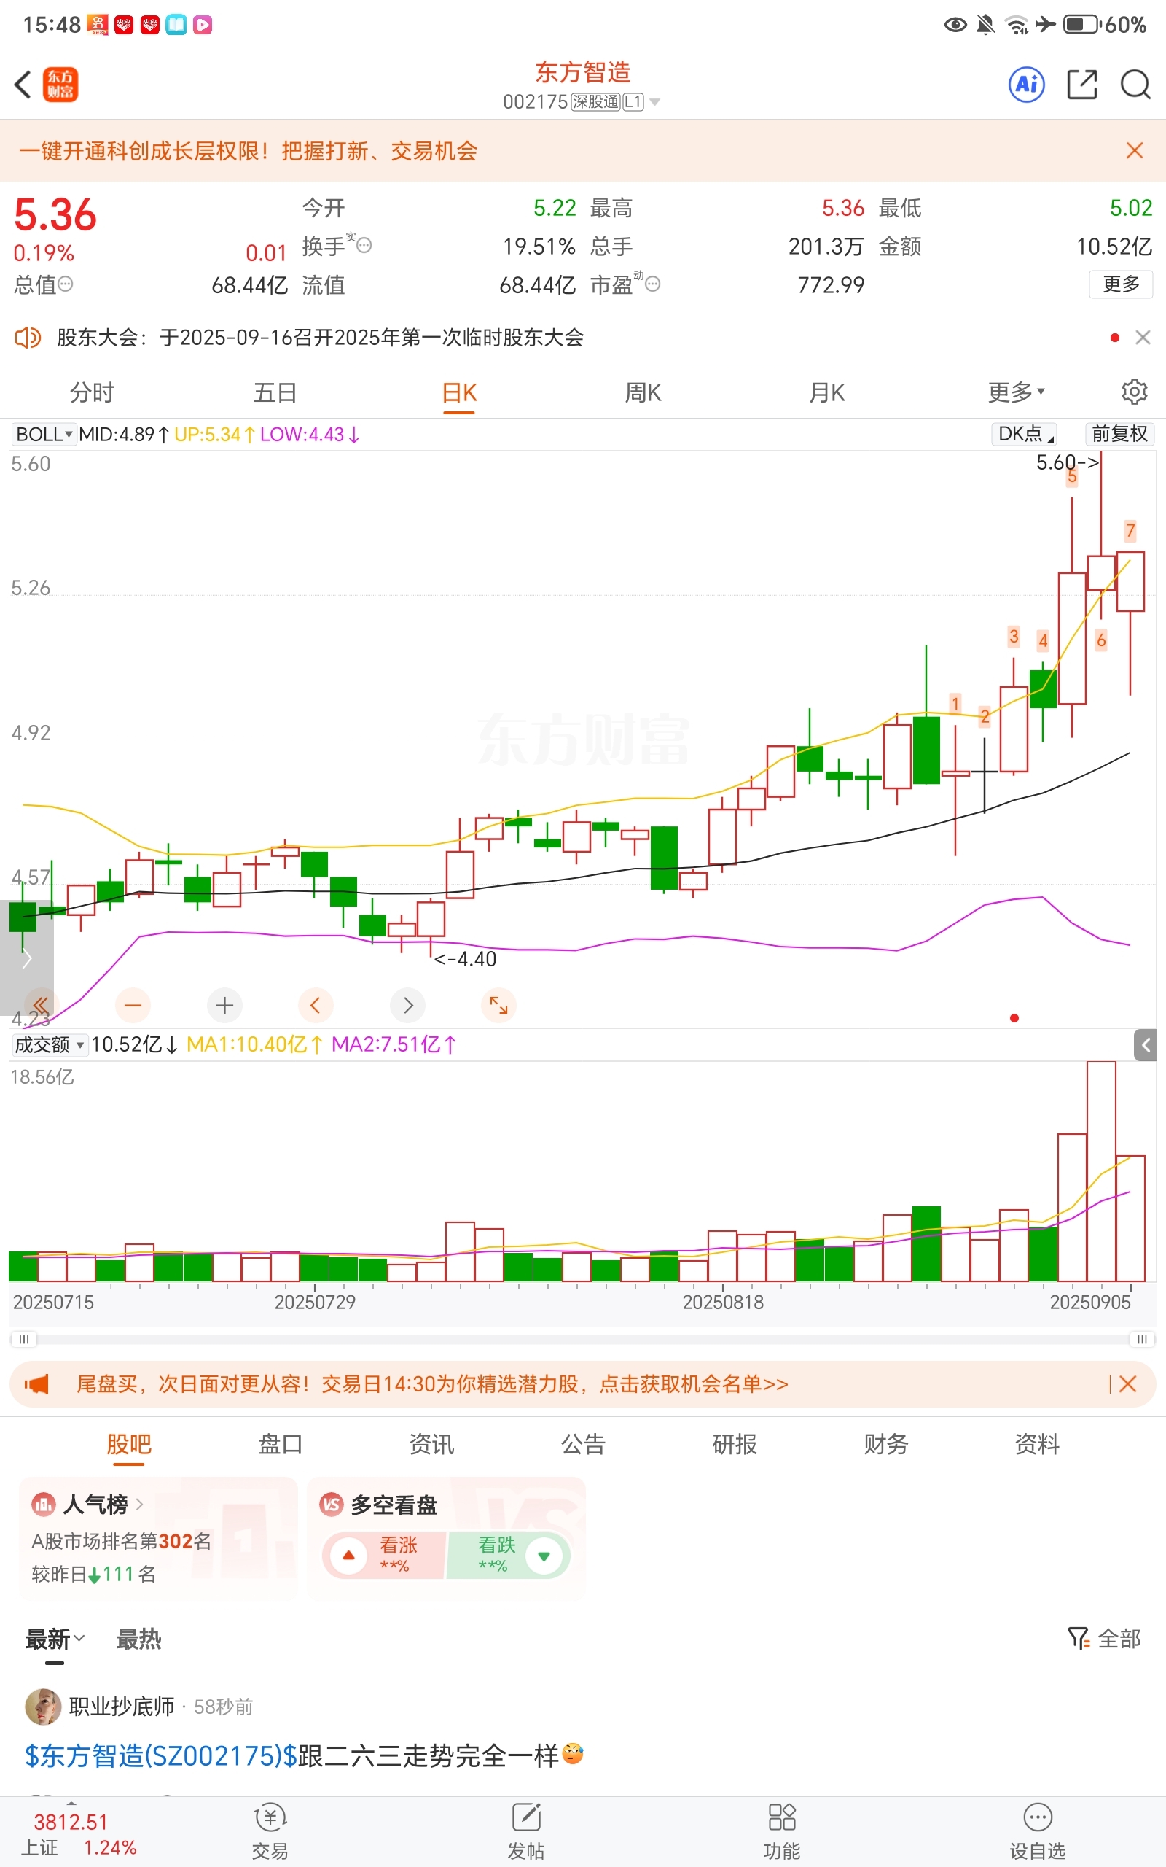The height and width of the screenshot is (1867, 1166).
Task: Tap the double-arrow scroll-to-earliest icon
Action: (x=40, y=1005)
